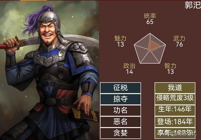Select the 恶名 trait box

[121, 121]
